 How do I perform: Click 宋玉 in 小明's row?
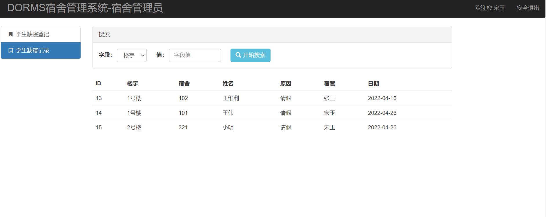click(x=329, y=128)
